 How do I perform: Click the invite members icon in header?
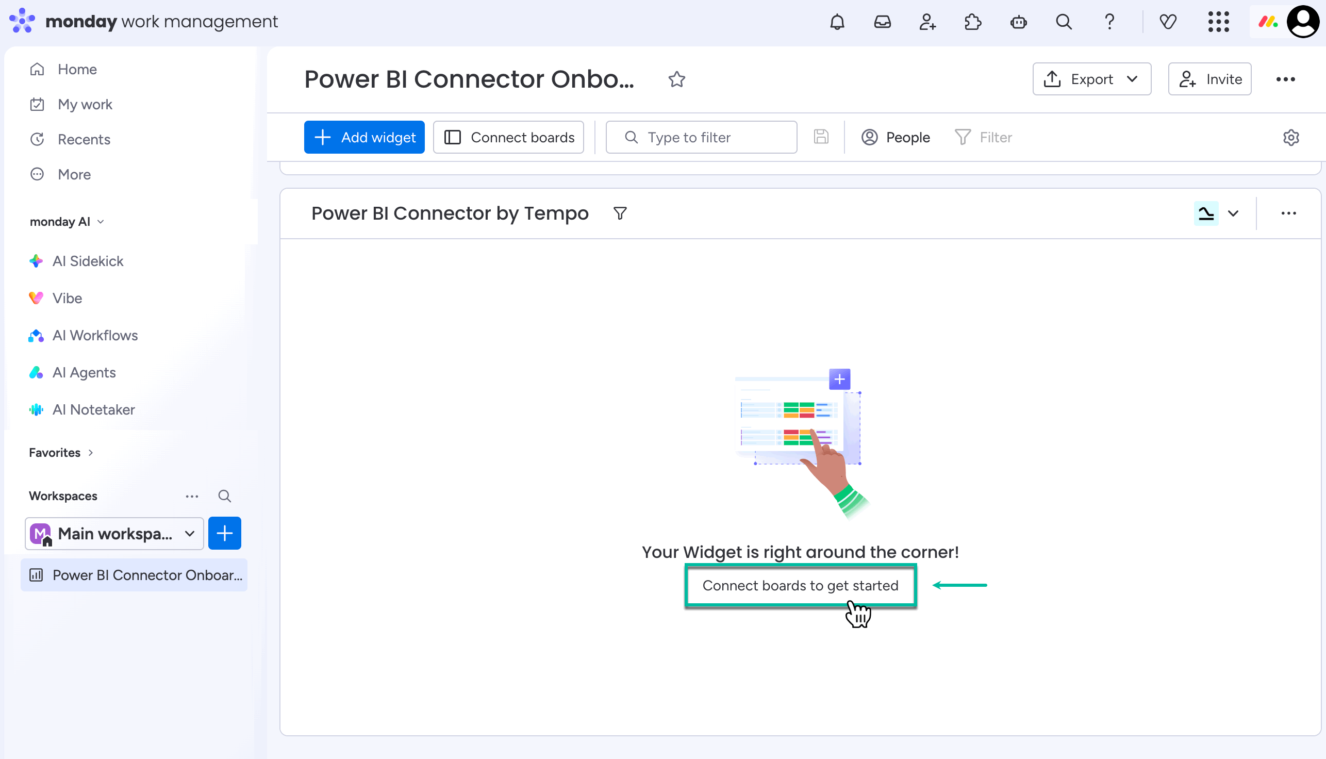tap(928, 22)
